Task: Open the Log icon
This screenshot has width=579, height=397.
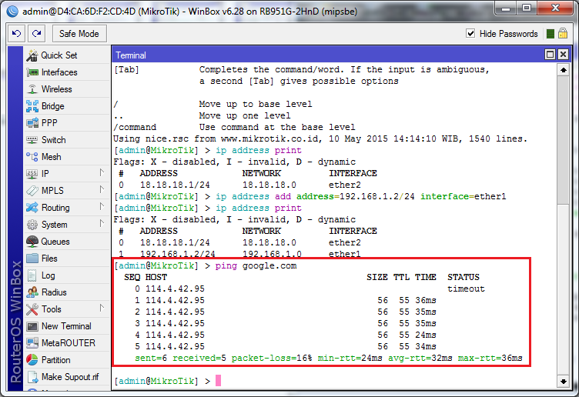Action: point(32,275)
